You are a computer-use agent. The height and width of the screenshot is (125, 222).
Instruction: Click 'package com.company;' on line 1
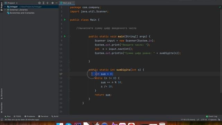(x=85, y=7)
